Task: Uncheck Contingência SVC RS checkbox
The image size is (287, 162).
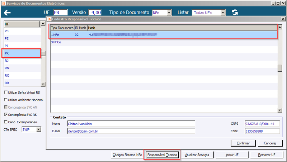Action: point(6,114)
